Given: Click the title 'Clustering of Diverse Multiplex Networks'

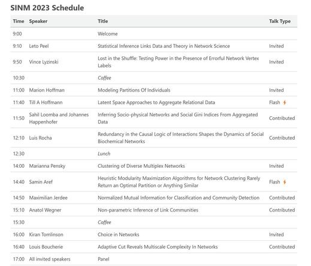Looking at the screenshot, I should click(x=141, y=166).
